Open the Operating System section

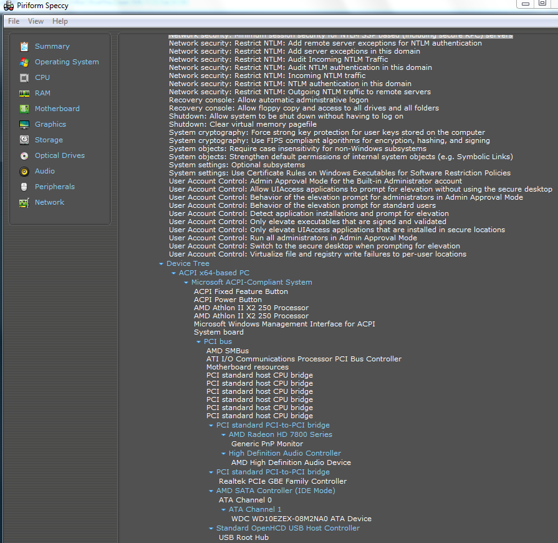click(x=67, y=62)
